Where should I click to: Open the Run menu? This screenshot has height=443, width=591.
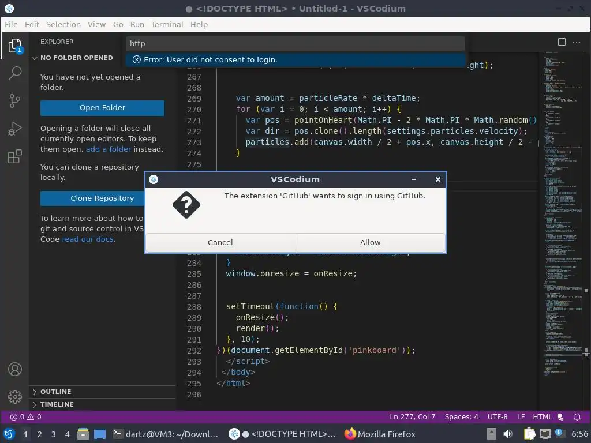137,24
